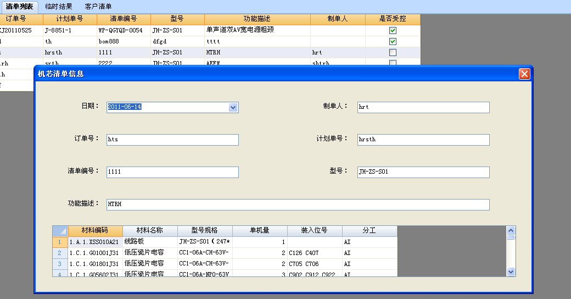Sort by the 单机量 column header
Image resolution: width=571 pixels, height=299 pixels.
(x=260, y=231)
